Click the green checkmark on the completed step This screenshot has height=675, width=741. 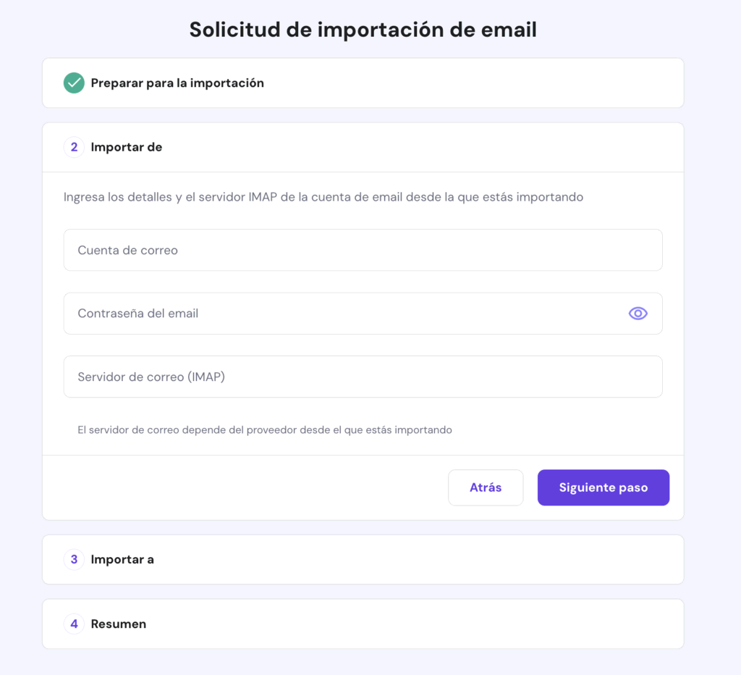point(73,83)
